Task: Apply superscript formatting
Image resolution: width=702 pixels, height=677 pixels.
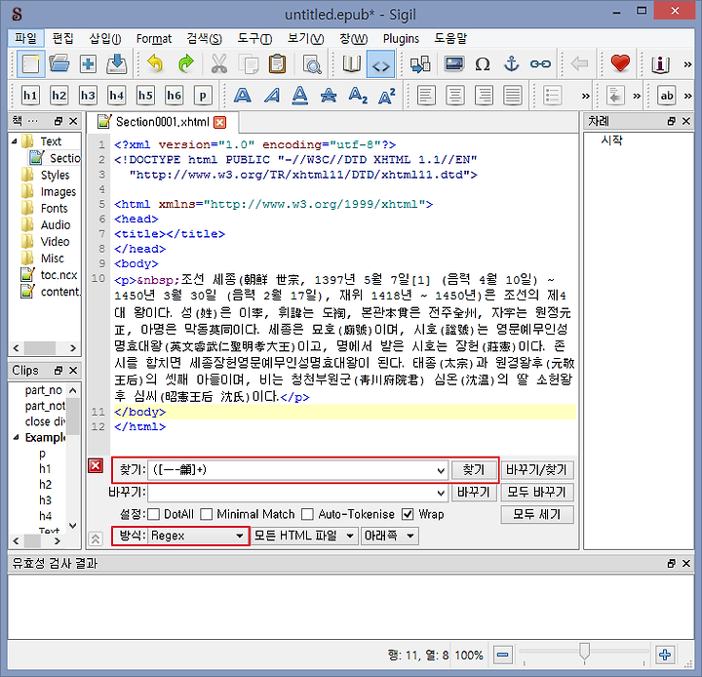Action: [x=386, y=96]
